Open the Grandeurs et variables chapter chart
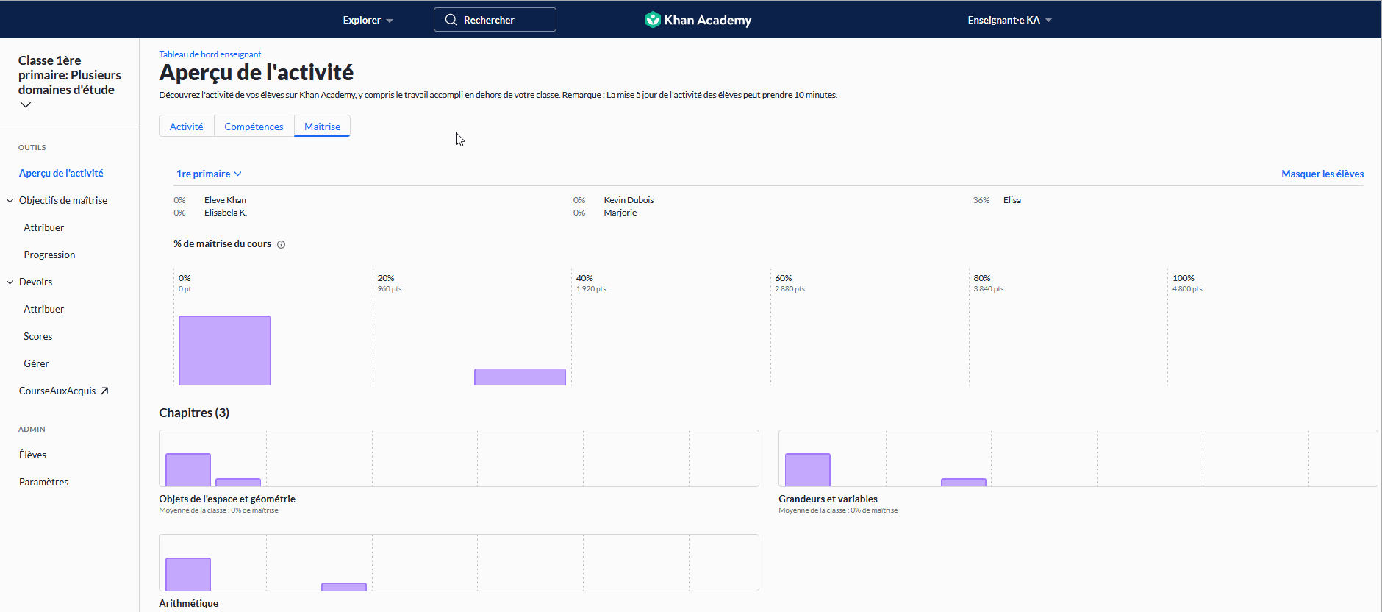The width and height of the screenshot is (1382, 612). pyautogui.click(x=1078, y=458)
